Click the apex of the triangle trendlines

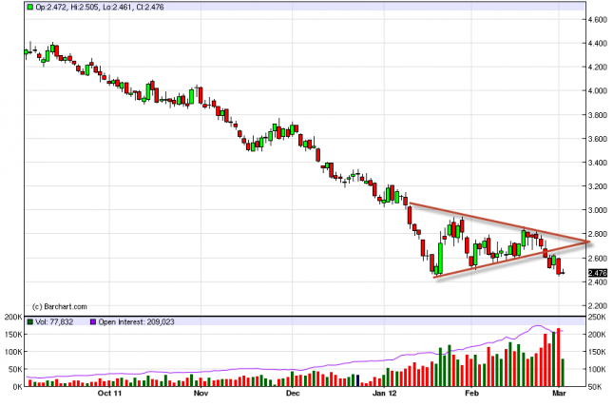click(x=587, y=242)
